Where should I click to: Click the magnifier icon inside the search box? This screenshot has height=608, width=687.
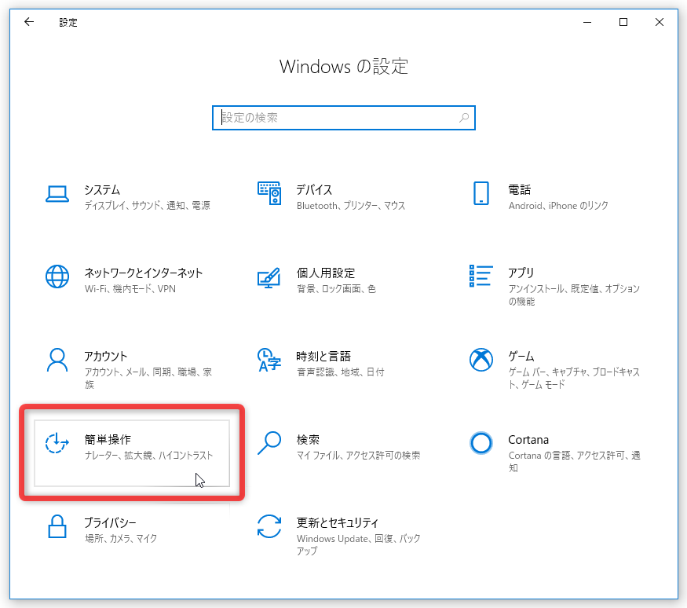(464, 118)
